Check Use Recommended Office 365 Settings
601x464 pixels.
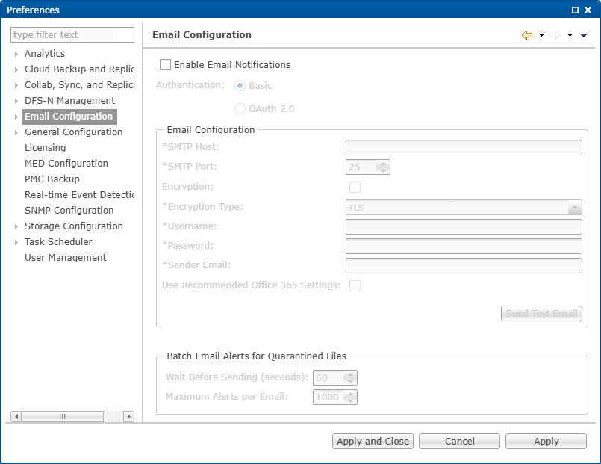point(355,285)
